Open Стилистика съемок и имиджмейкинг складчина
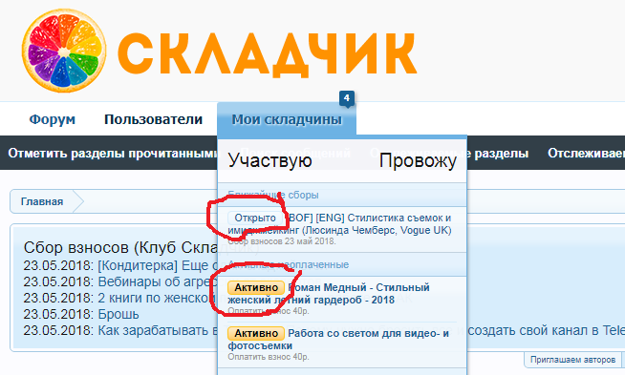 pyautogui.click(x=339, y=224)
